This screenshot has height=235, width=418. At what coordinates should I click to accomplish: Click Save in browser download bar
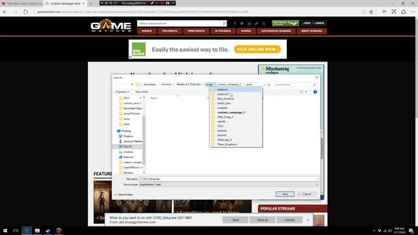click(235, 220)
